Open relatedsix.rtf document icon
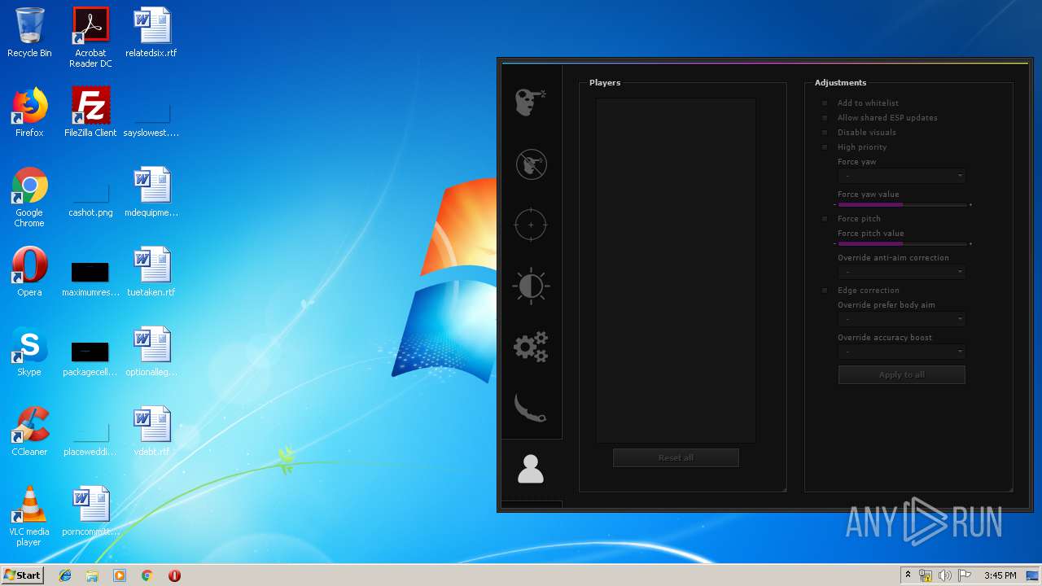 tap(151, 33)
